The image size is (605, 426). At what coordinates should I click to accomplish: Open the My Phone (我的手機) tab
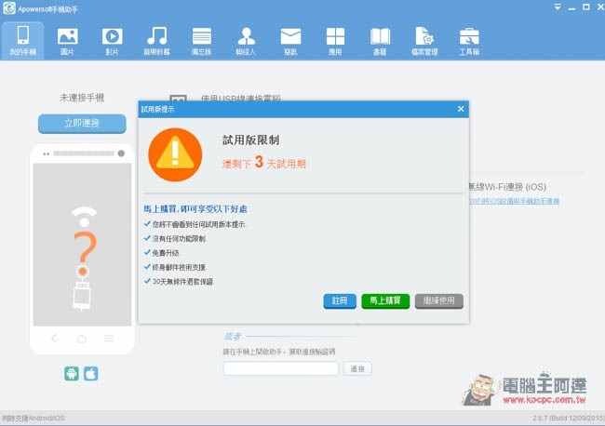[22, 41]
